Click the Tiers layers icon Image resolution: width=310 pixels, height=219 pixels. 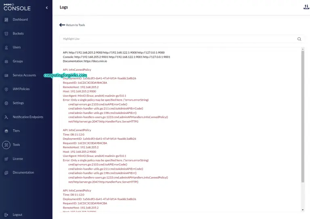[x=6, y=131]
